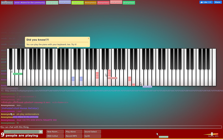Open the Sound Select menu
This screenshot has height=139, width=223.
92,132
